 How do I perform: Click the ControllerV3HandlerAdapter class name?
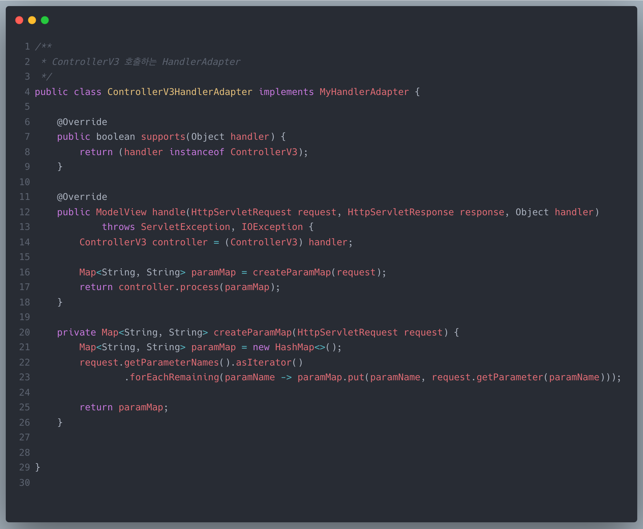coord(180,92)
